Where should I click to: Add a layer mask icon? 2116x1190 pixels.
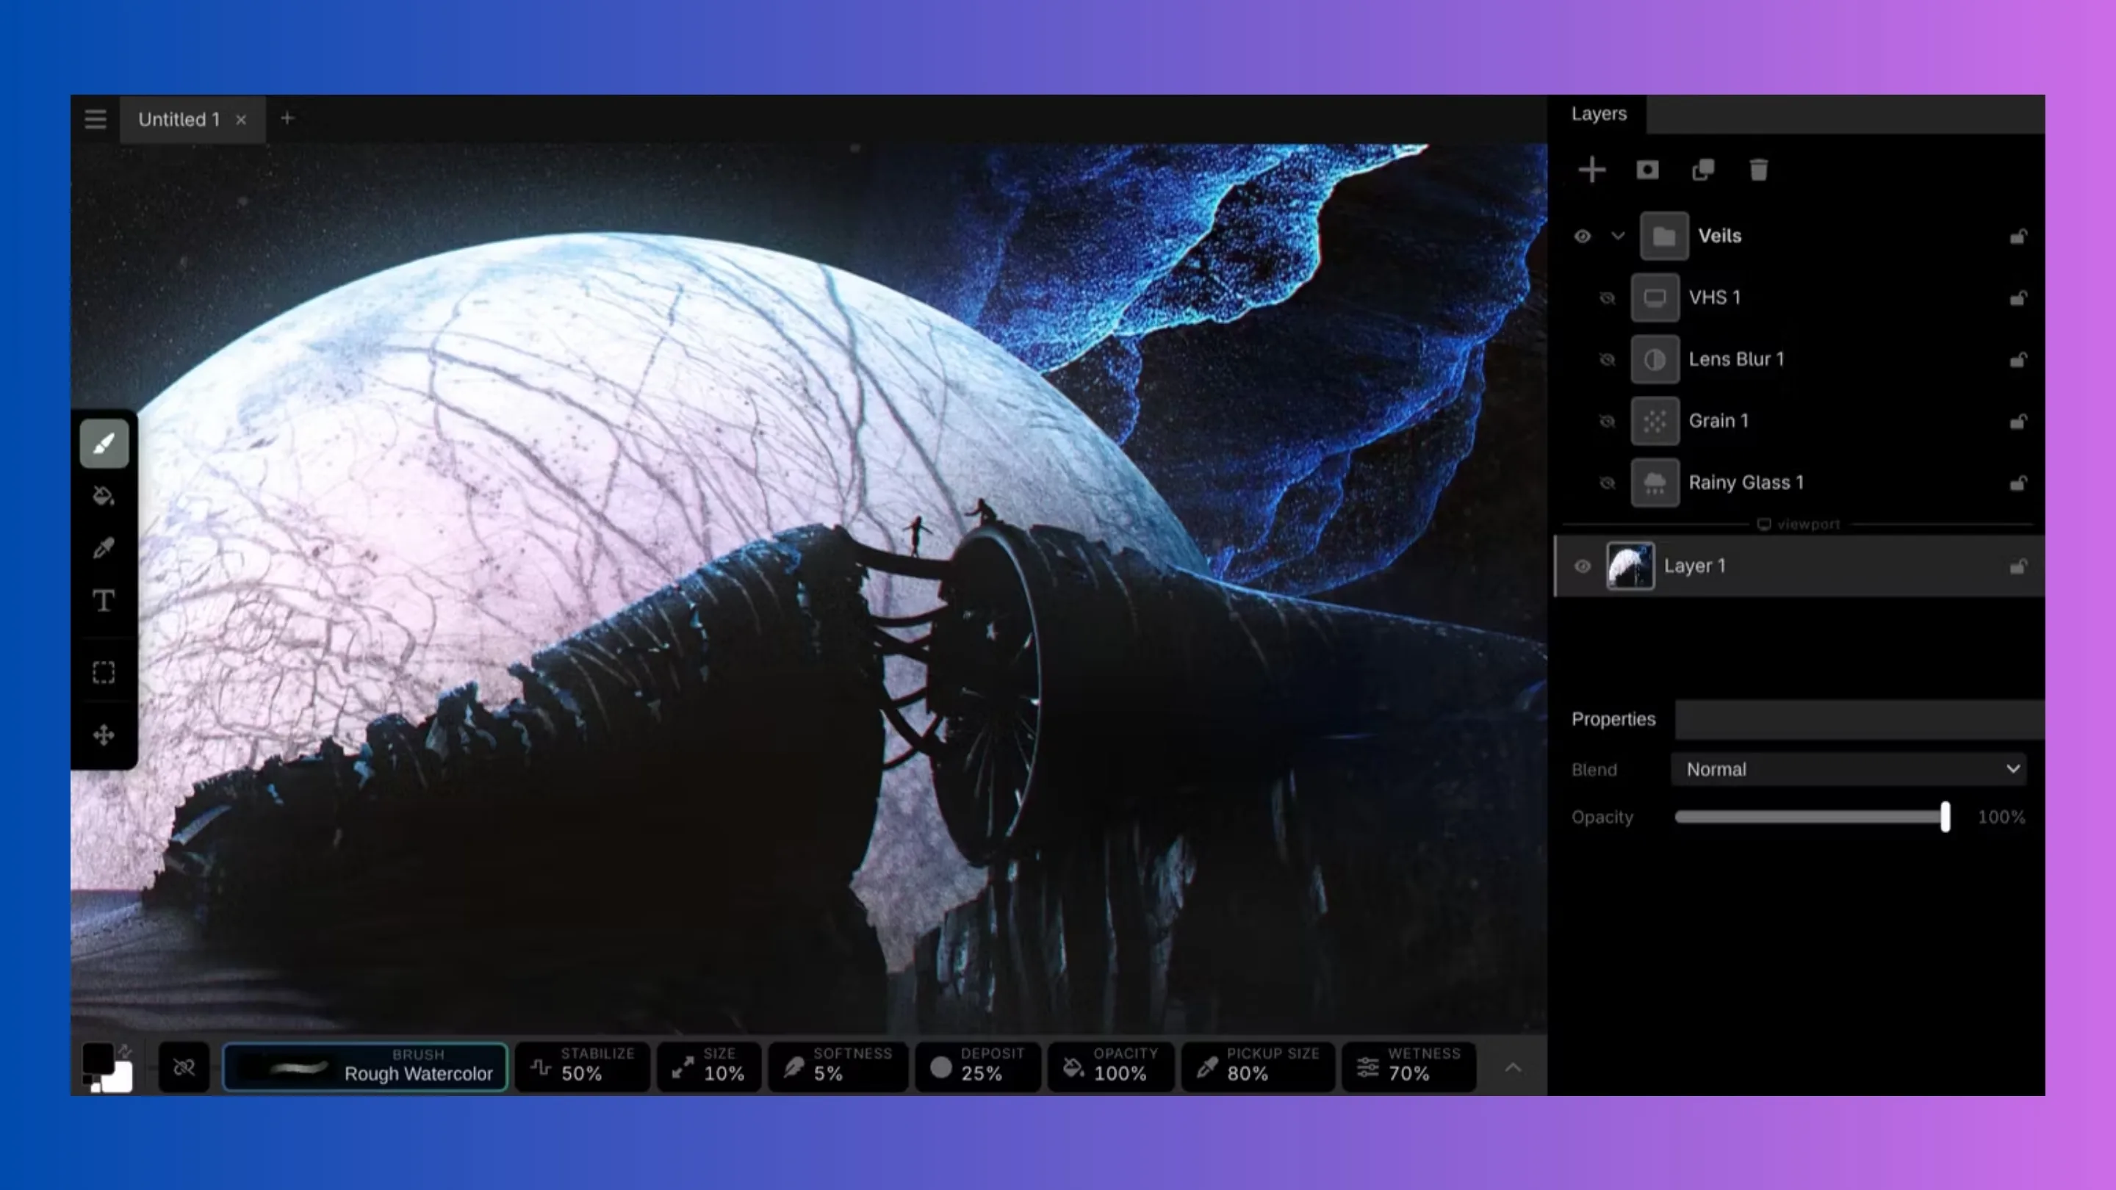coord(1647,170)
